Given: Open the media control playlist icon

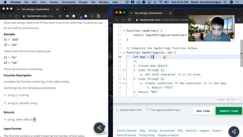Looking at the screenshot, I should (x=92, y=16).
